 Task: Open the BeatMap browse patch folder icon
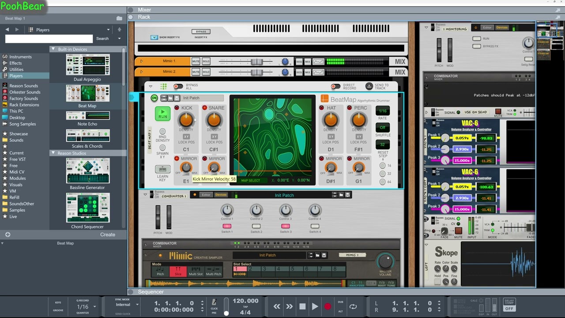pyautogui.click(x=170, y=98)
